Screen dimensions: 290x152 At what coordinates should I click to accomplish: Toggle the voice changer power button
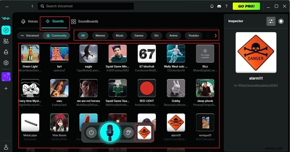pos(91,133)
